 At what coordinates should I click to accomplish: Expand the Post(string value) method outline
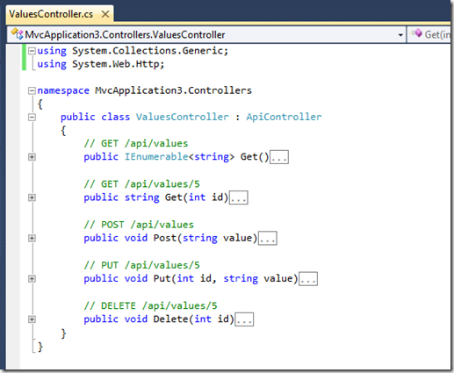[x=32, y=238]
